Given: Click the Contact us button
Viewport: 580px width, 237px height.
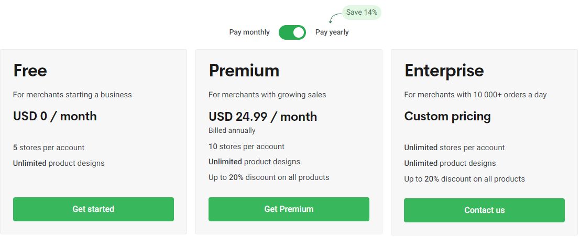Looking at the screenshot, I should pos(484,210).
